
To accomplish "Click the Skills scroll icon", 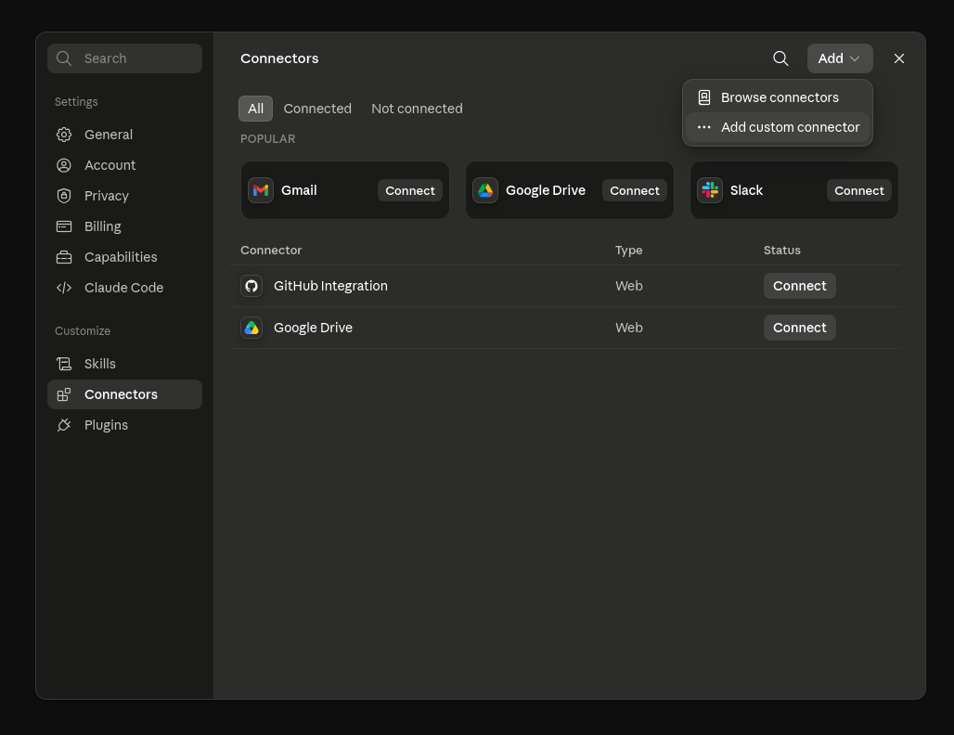I will click(x=64, y=364).
